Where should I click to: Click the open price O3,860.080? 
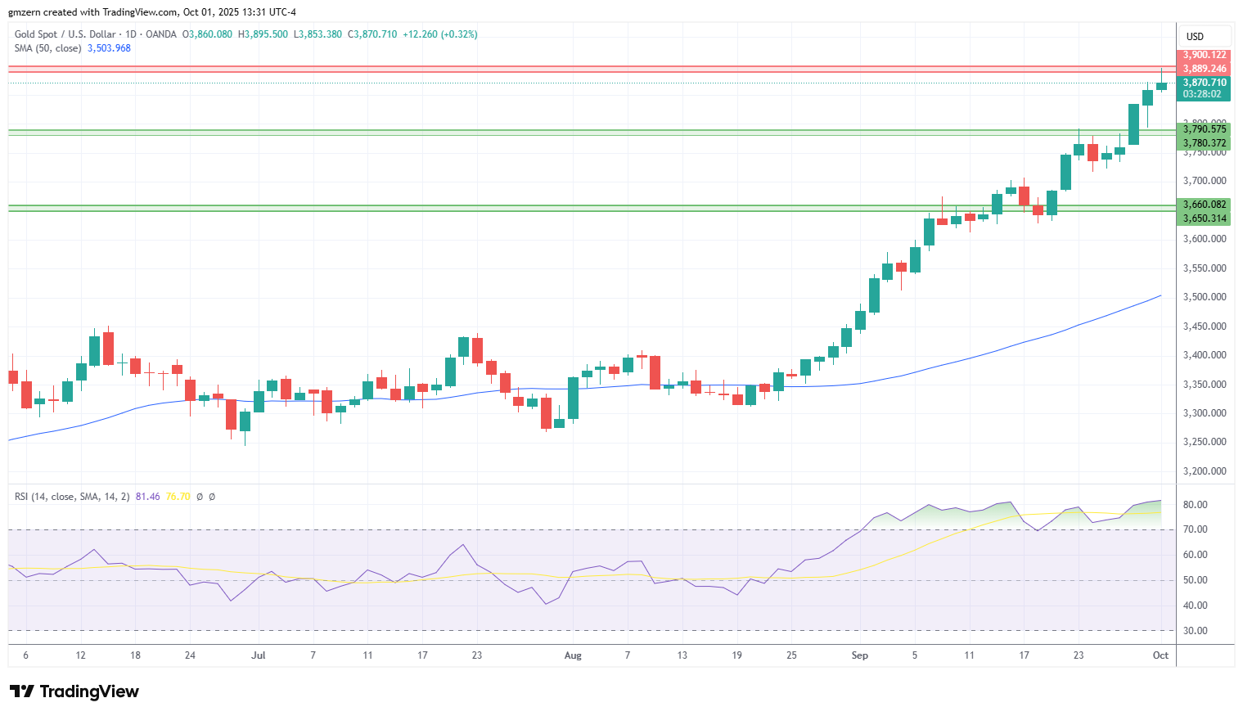207,34
